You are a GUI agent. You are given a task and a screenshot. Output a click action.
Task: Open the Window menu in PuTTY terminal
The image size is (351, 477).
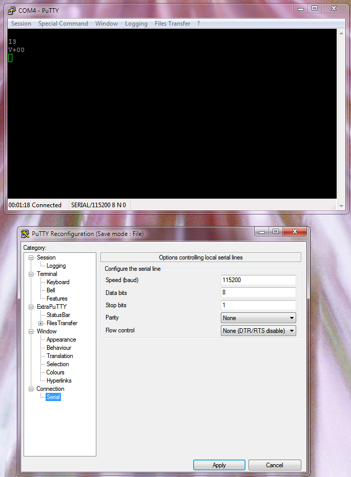(107, 24)
